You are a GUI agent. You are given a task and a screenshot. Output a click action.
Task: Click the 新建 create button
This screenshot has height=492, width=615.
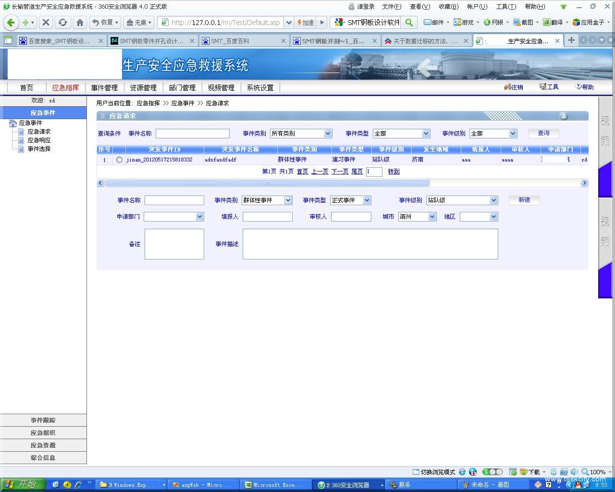pyautogui.click(x=524, y=200)
